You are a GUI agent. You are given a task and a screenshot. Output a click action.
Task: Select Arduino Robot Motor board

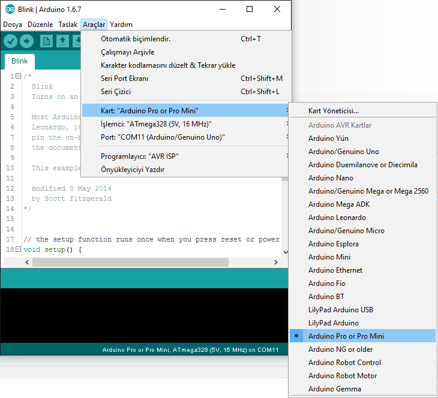coord(362,376)
